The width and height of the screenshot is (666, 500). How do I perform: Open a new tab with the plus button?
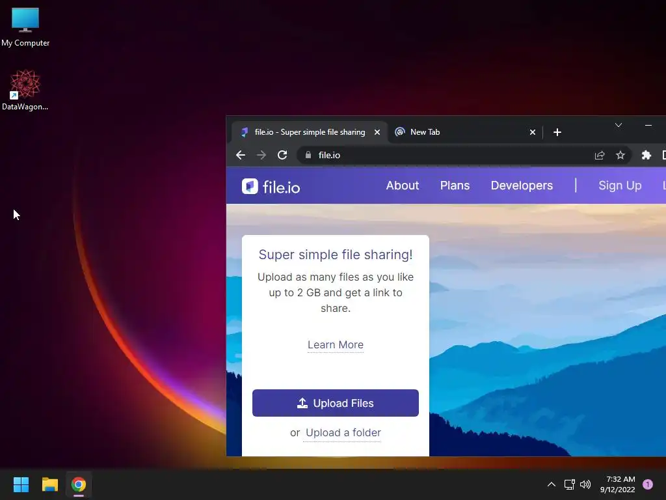tap(557, 132)
